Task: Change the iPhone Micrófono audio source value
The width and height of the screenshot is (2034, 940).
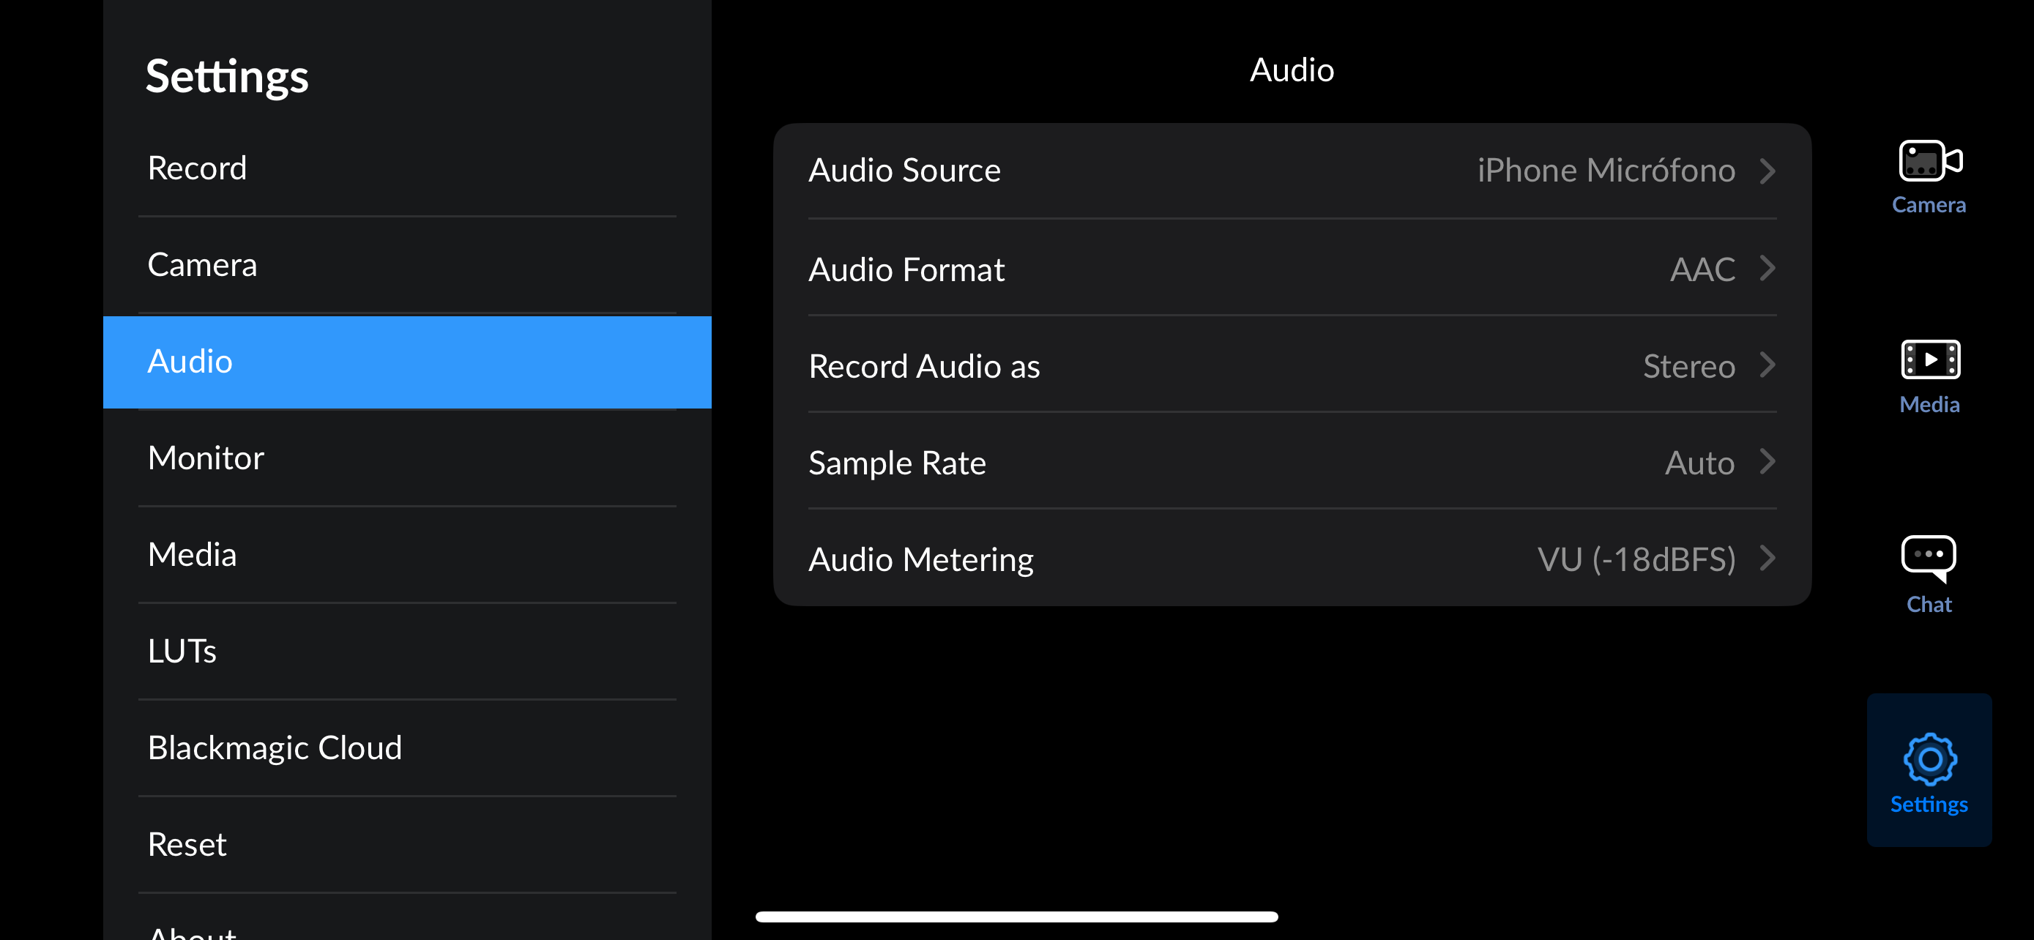Action: tap(1605, 171)
